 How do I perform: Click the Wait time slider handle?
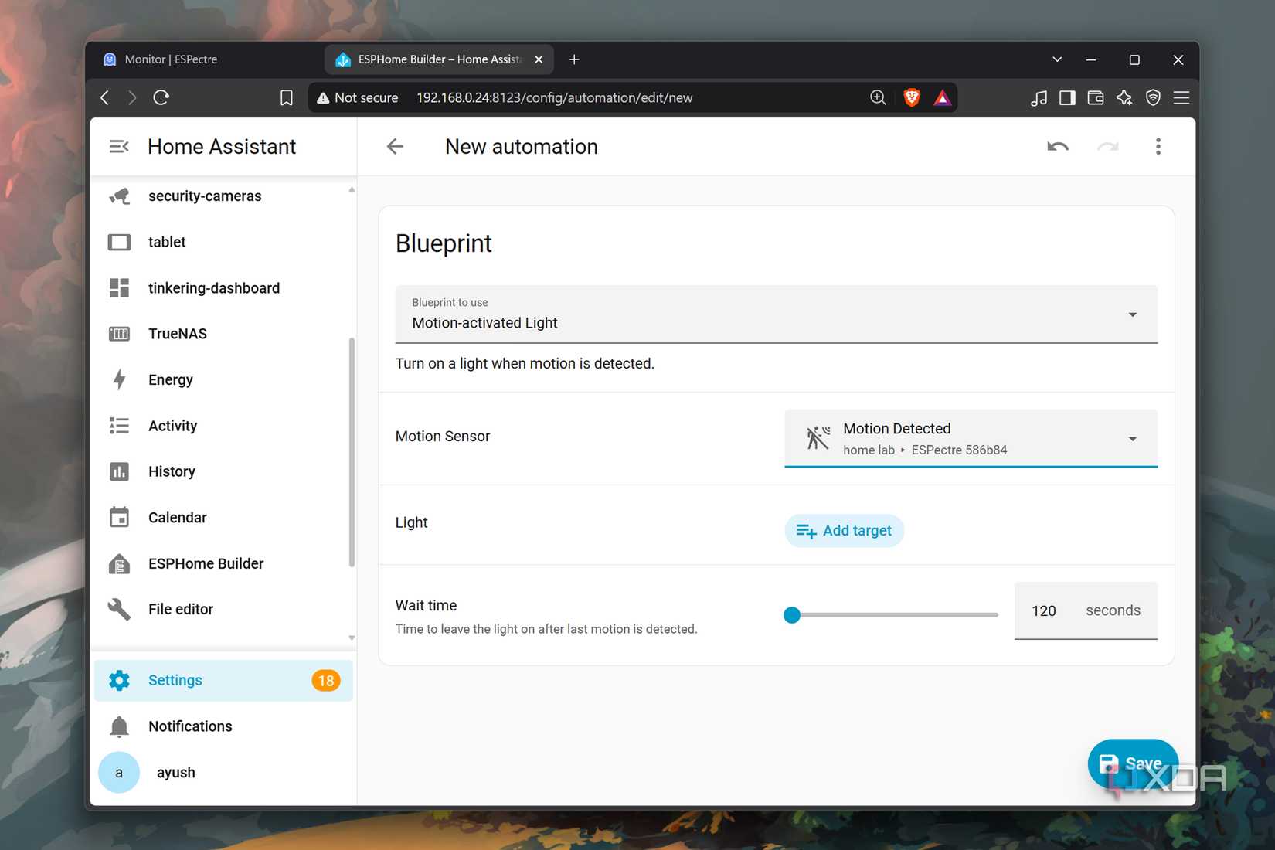coord(792,615)
